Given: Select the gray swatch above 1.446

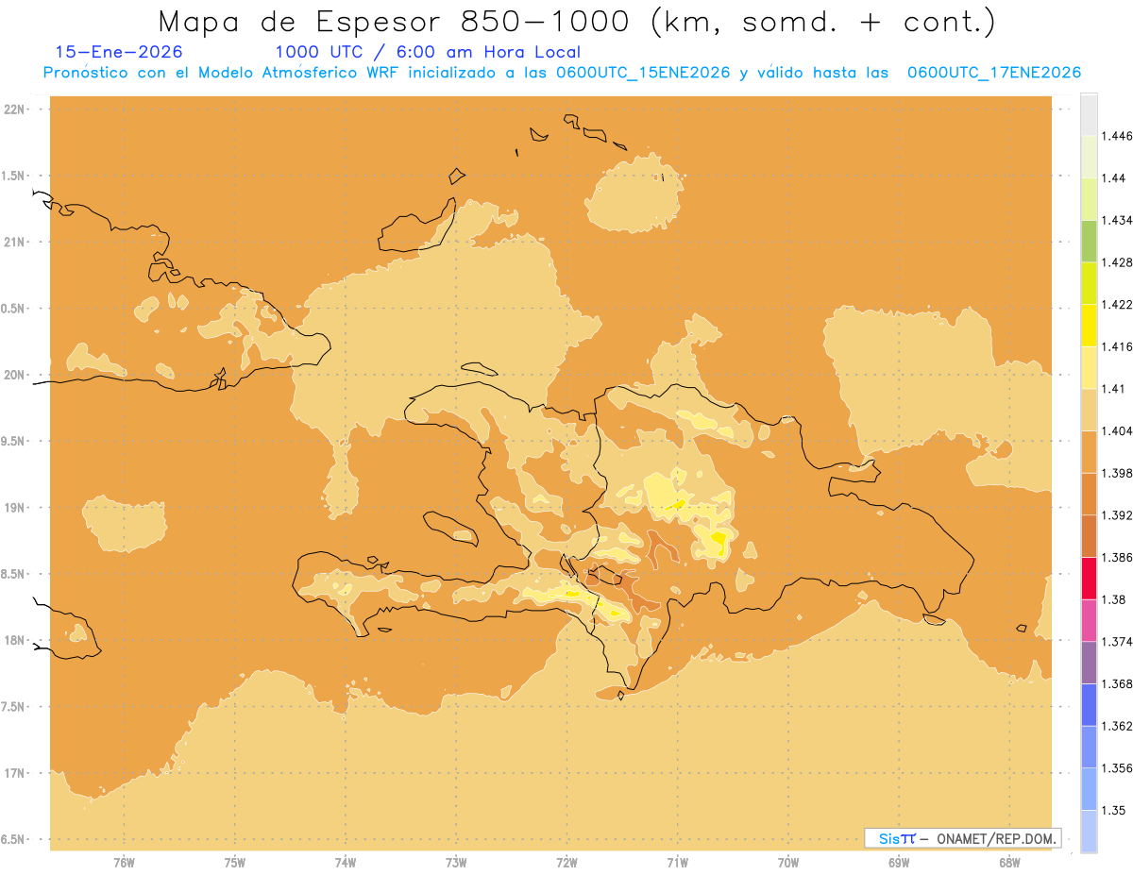Looking at the screenshot, I should [1089, 114].
